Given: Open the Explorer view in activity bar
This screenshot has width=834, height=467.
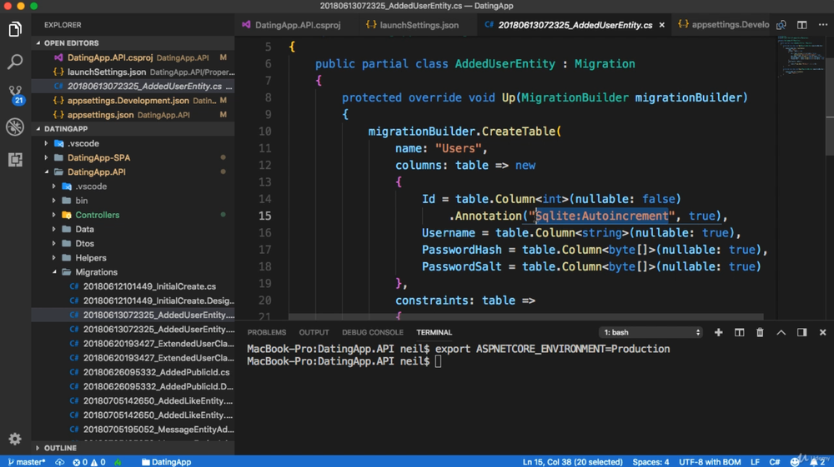Looking at the screenshot, I should pos(15,30).
